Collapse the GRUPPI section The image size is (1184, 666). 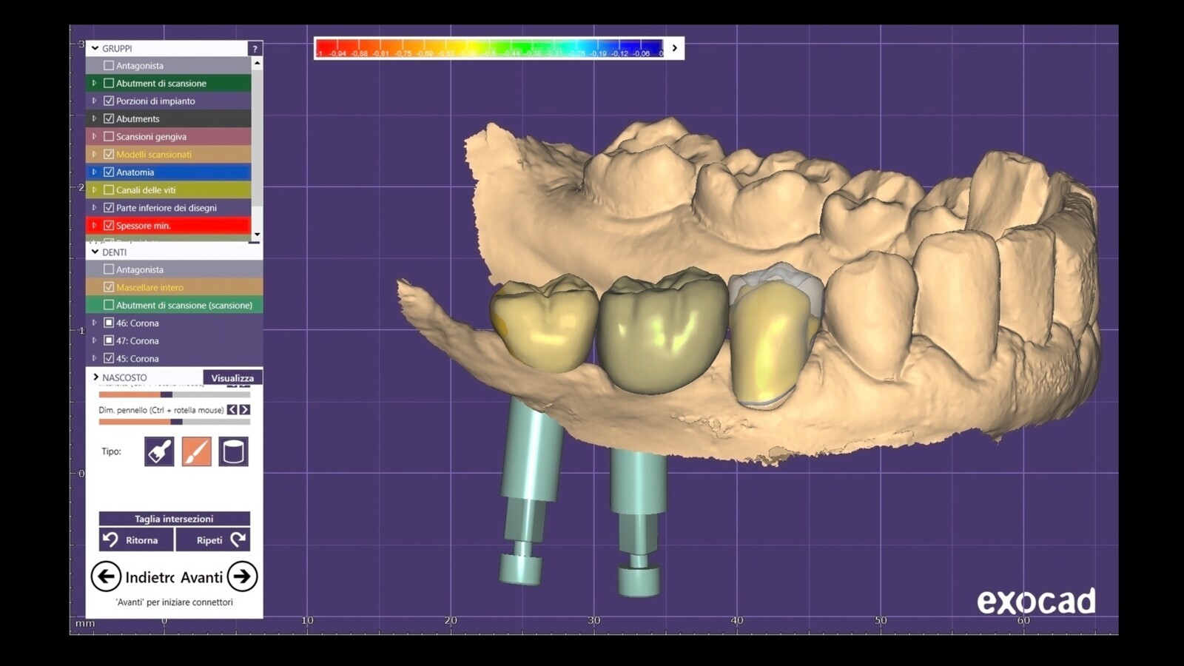click(95, 48)
